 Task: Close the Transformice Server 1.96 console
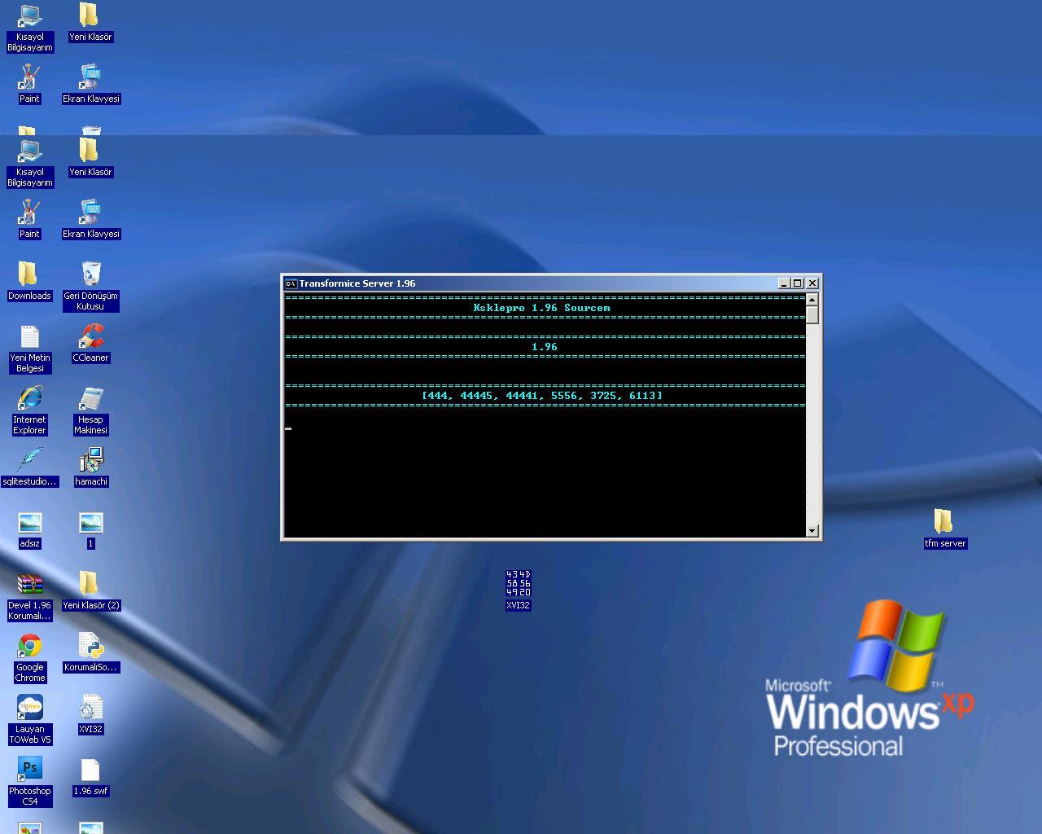pos(812,283)
